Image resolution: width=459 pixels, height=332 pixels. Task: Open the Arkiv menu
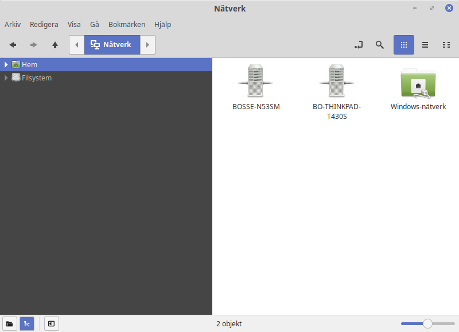13,24
